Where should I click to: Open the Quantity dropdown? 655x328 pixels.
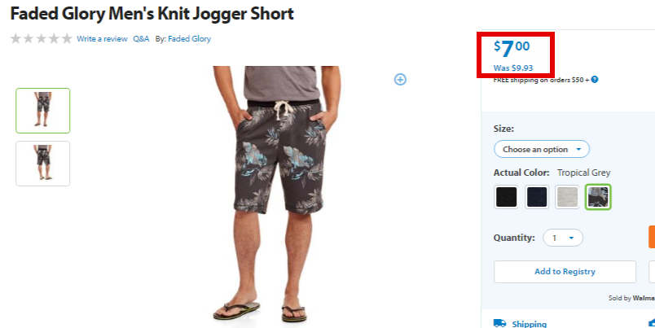click(563, 238)
